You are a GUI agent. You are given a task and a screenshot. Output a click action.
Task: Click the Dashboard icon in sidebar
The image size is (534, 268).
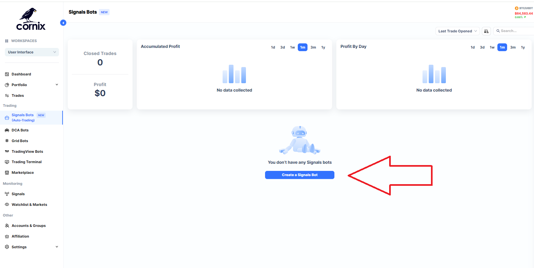point(7,74)
